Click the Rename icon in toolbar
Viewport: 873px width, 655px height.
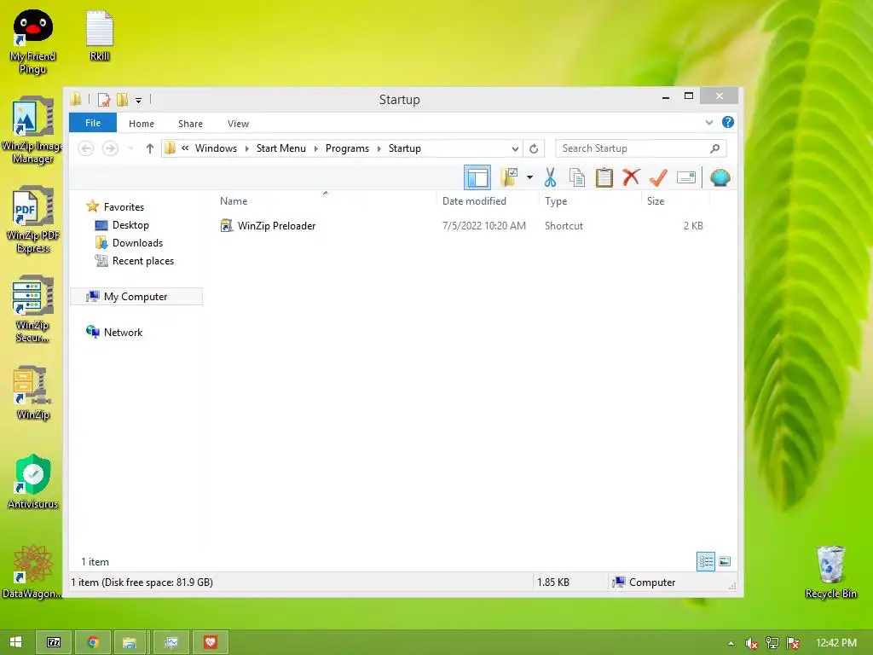point(686,177)
